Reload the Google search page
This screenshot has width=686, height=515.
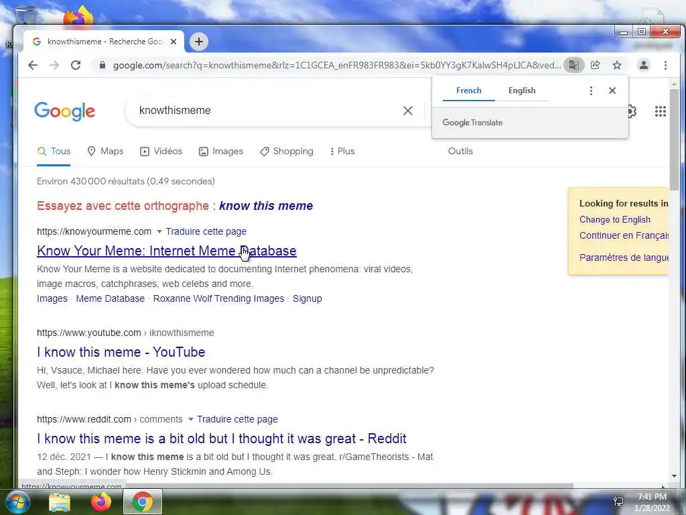[x=76, y=65]
